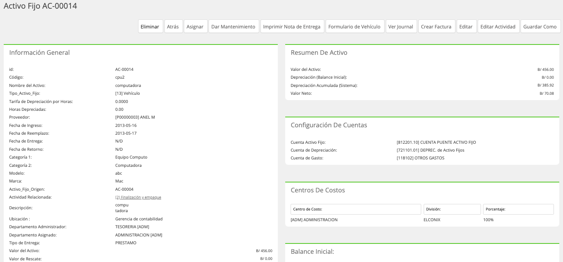Click the PRESTAMO delivery type value

point(126,243)
